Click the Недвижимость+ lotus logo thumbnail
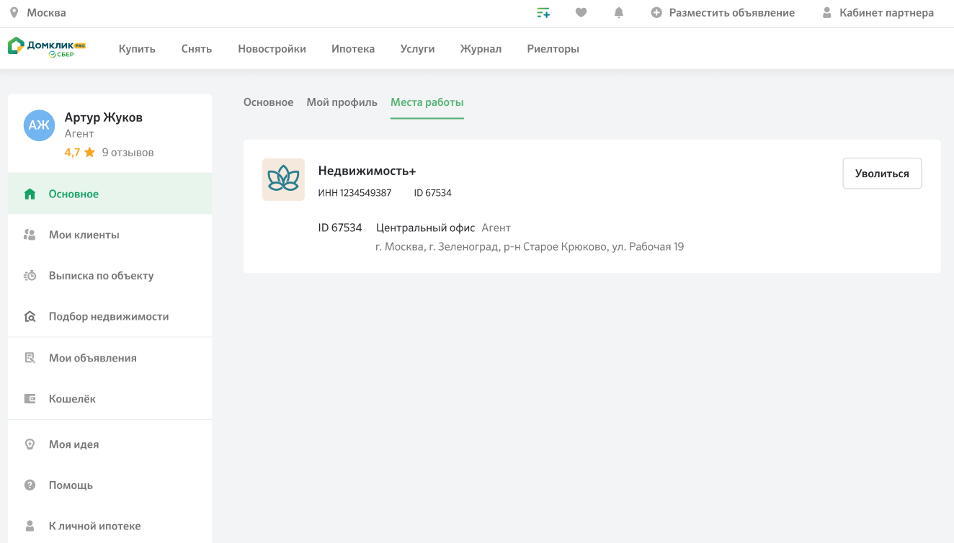Image resolution: width=954 pixels, height=543 pixels. click(283, 179)
